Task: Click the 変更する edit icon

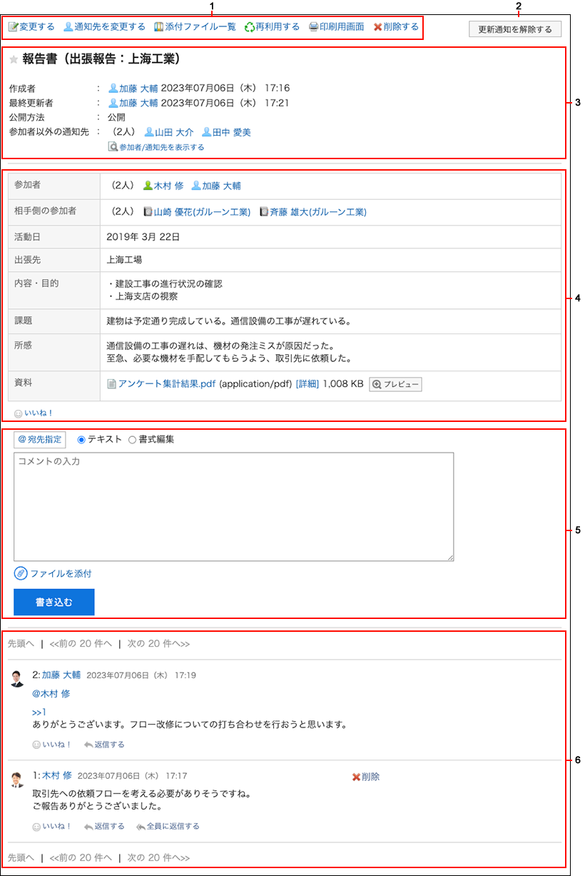Action: 13,27
